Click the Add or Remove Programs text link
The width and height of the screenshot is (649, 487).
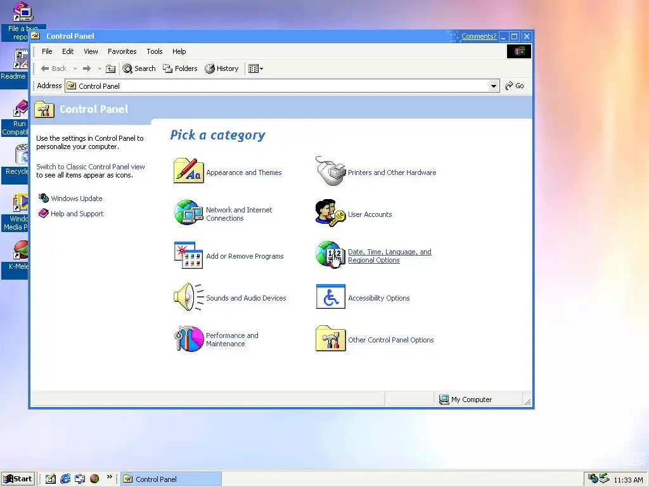(x=245, y=256)
